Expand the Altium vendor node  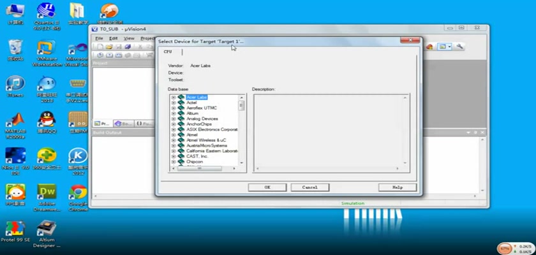174,113
